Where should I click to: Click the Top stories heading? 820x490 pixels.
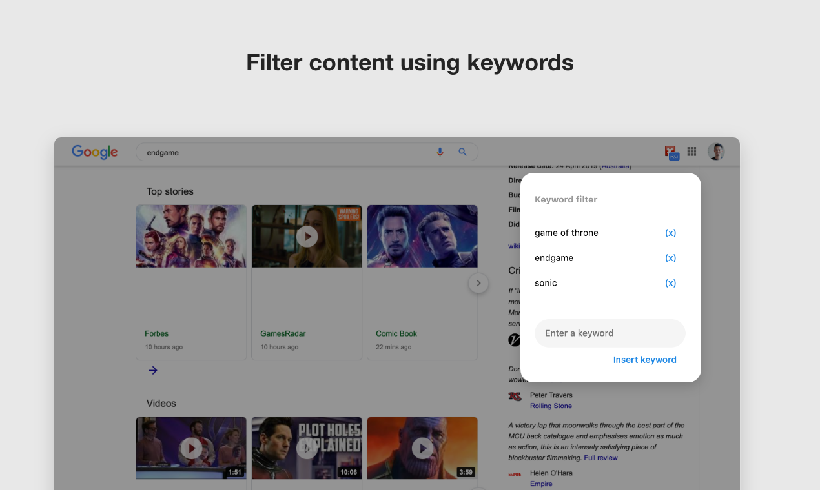tap(170, 191)
